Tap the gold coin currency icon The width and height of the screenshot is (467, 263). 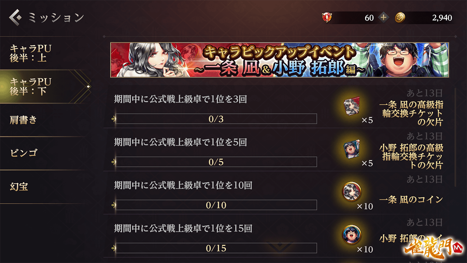pyautogui.click(x=400, y=18)
